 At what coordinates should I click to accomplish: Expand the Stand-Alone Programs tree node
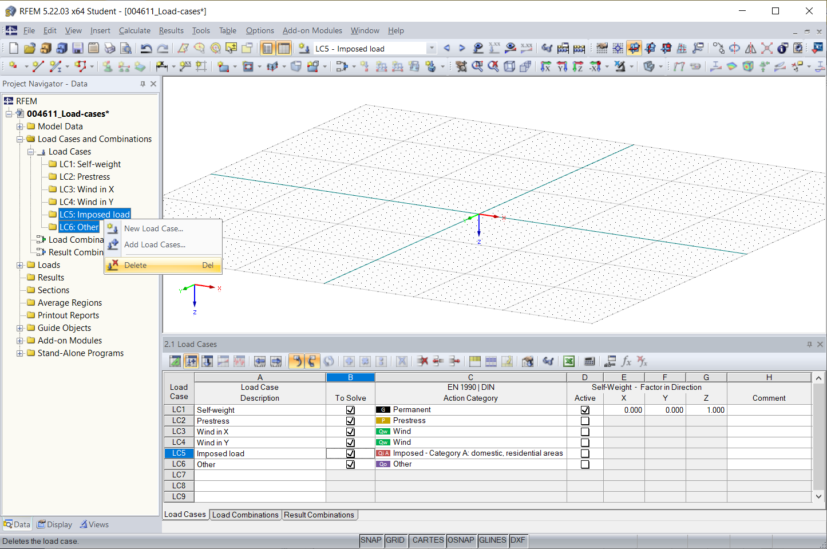[19, 353]
